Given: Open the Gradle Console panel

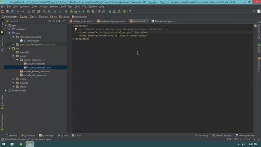Looking at the screenshot, I should coord(221,136).
